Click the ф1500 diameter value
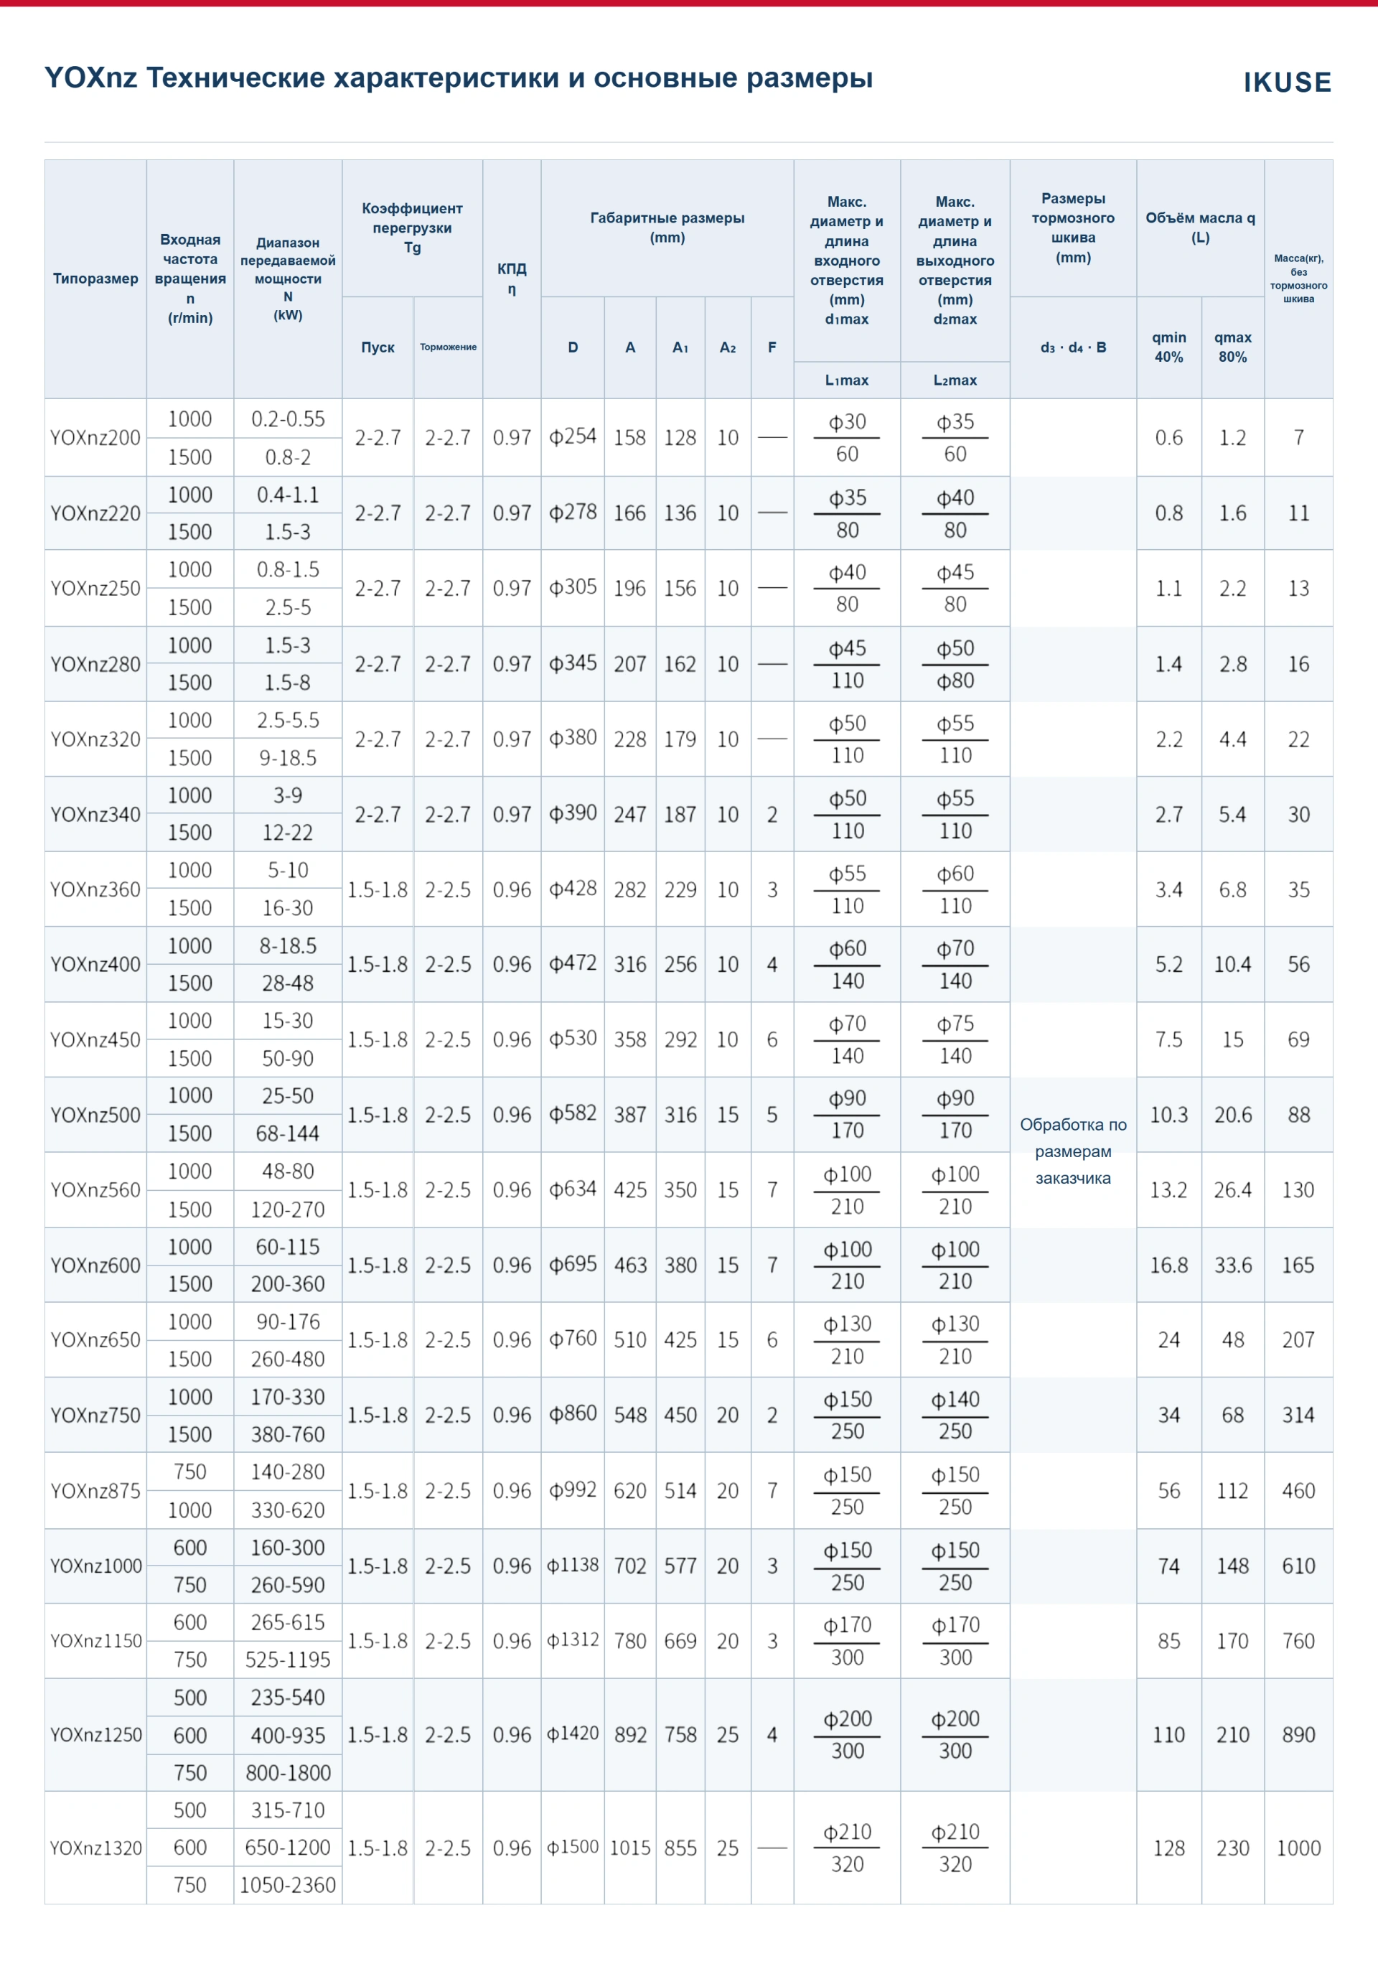Viewport: 1378px width, 1974px height. tap(573, 1848)
